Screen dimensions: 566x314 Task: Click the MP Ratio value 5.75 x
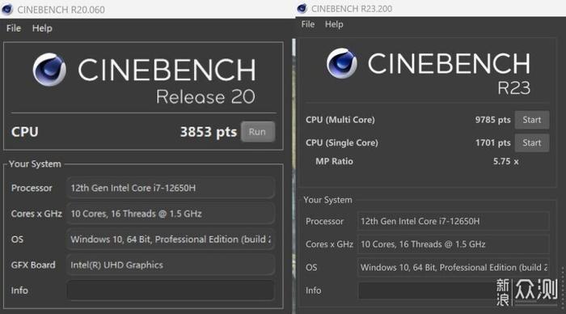[x=505, y=161]
